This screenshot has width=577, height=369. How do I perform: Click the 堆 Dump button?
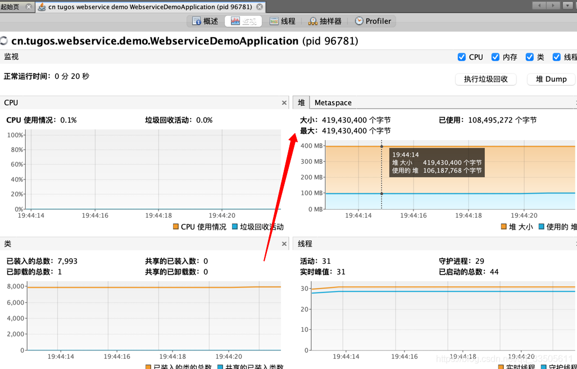point(551,79)
